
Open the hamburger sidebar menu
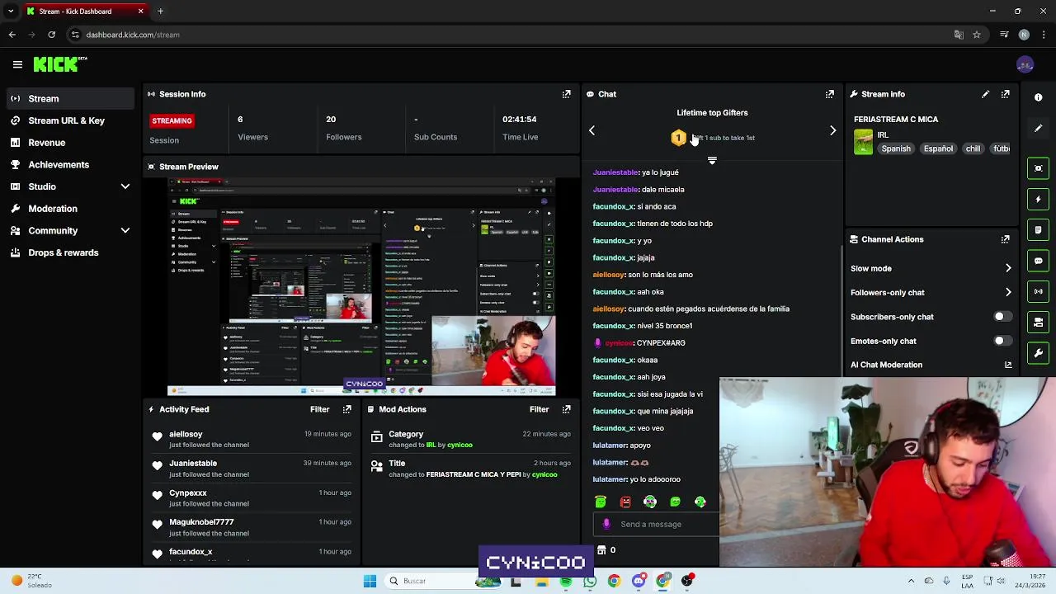[17, 64]
